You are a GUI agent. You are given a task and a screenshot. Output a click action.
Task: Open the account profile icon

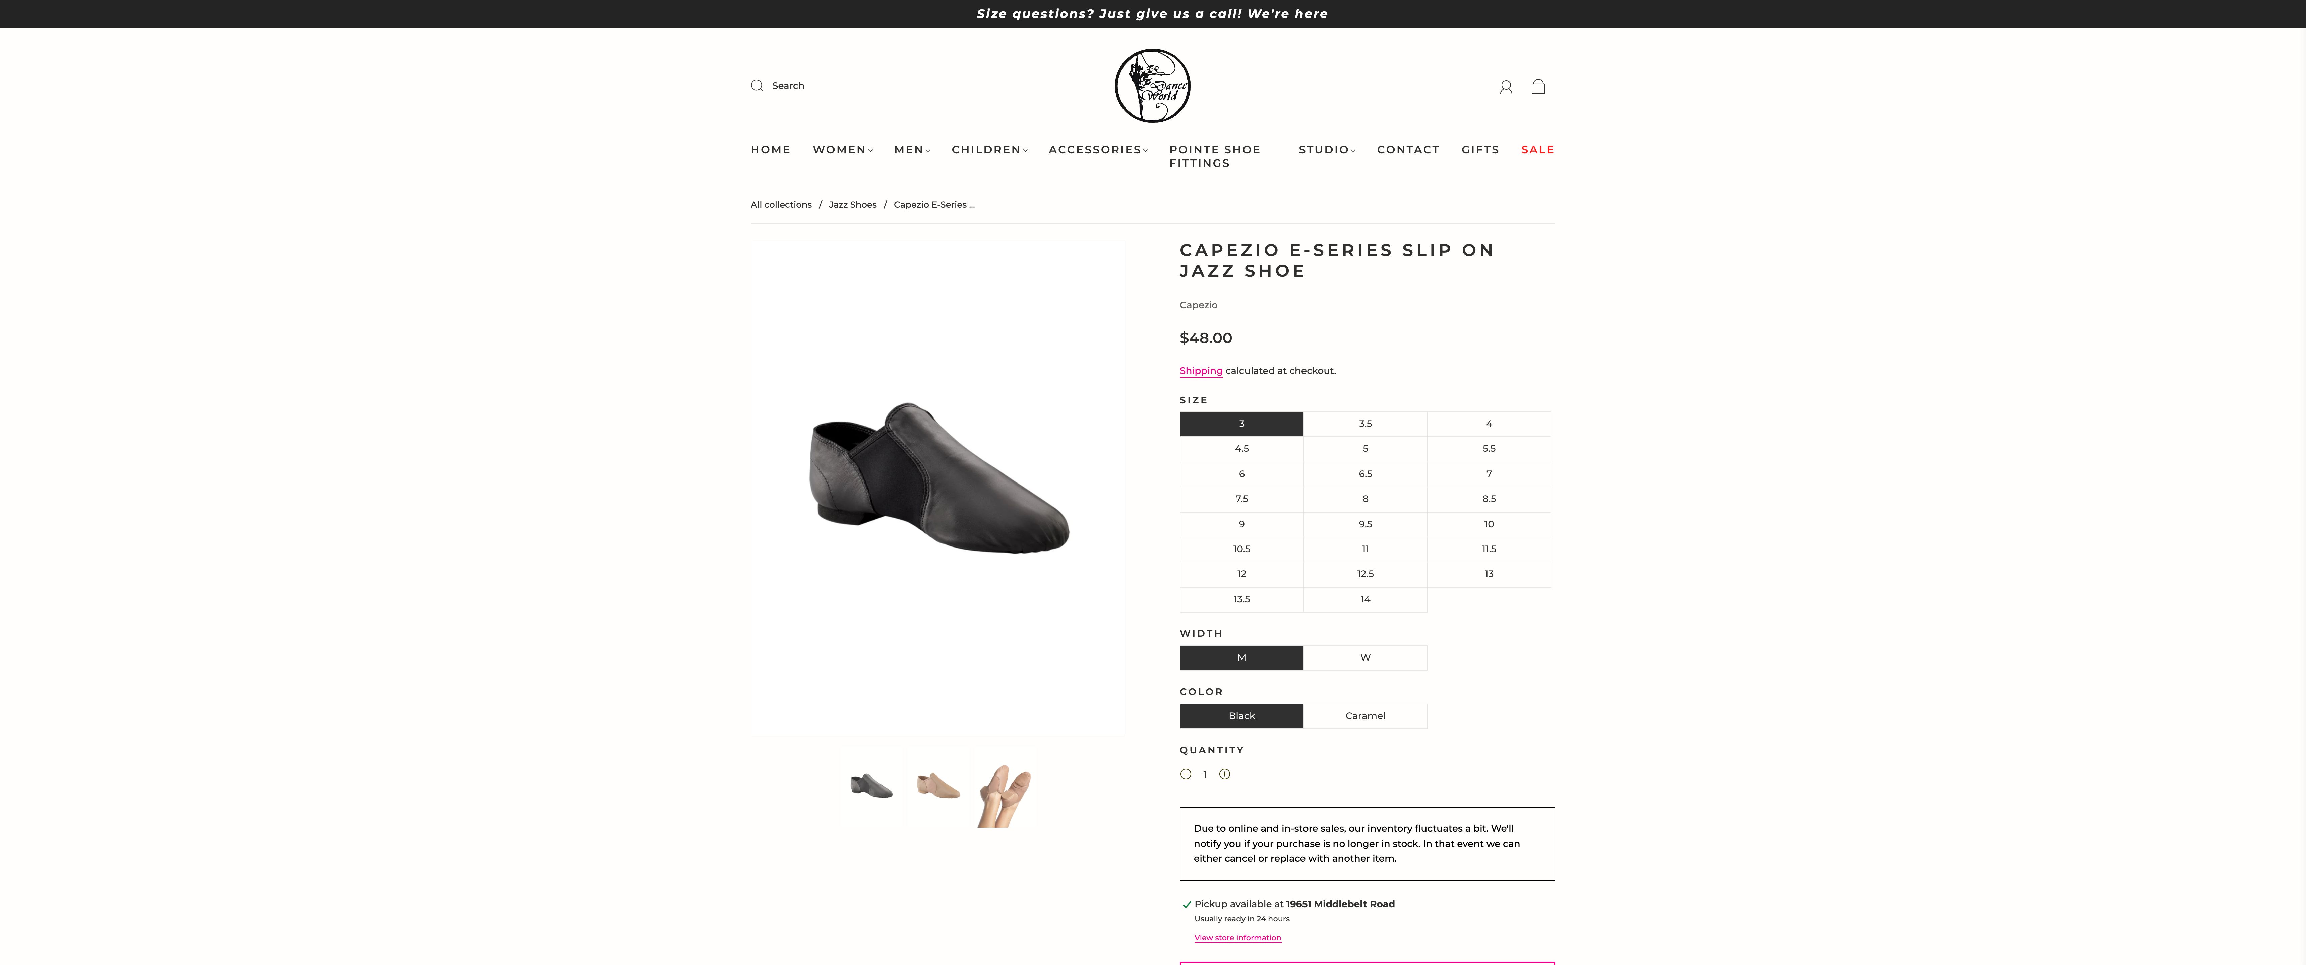tap(1506, 87)
